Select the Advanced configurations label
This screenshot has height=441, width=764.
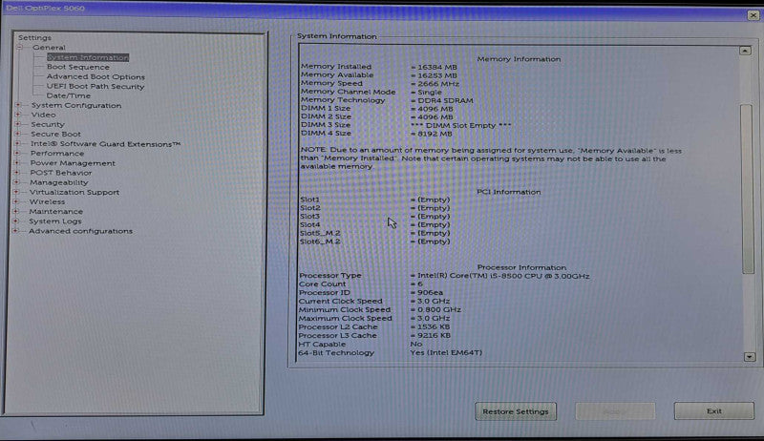(x=80, y=231)
